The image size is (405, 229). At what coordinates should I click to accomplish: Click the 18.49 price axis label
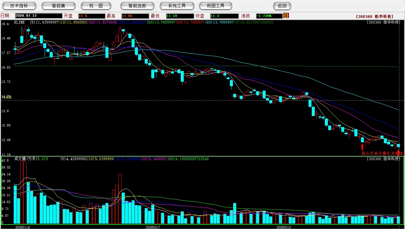coord(6,38)
